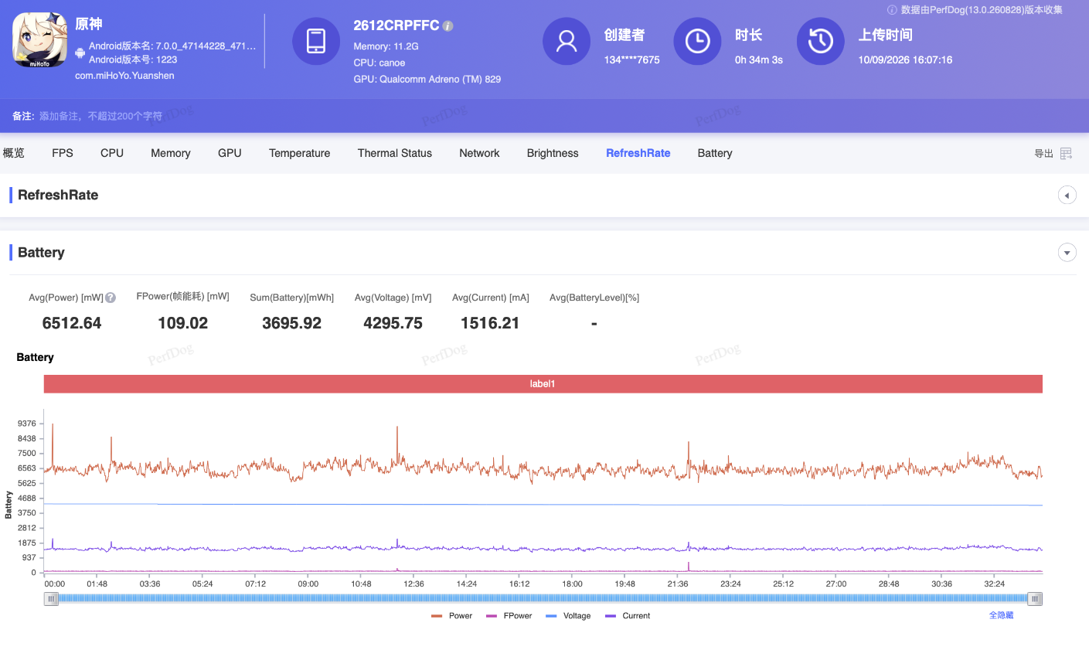Click the upload time history icon
1089x650 pixels.
(820, 41)
